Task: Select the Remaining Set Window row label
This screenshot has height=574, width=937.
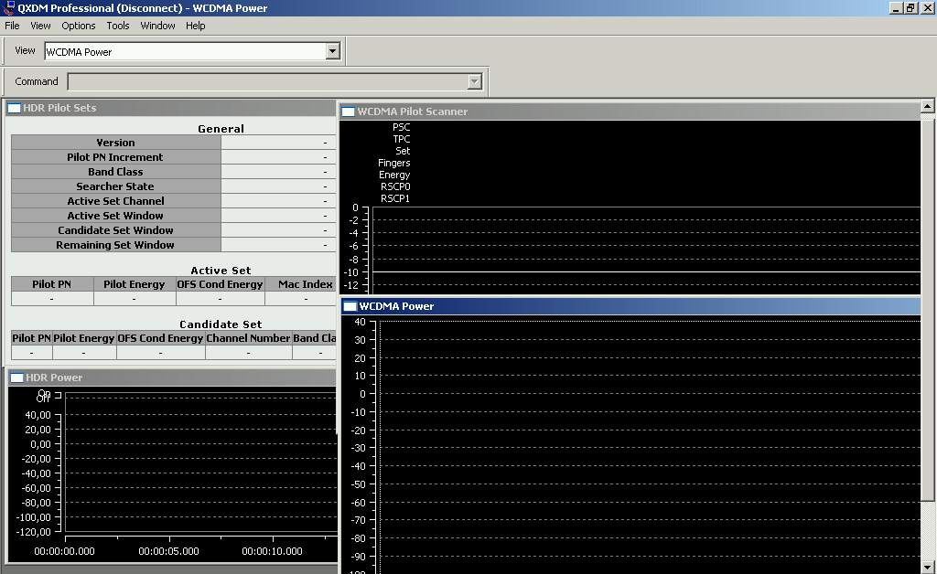Action: pyautogui.click(x=116, y=245)
